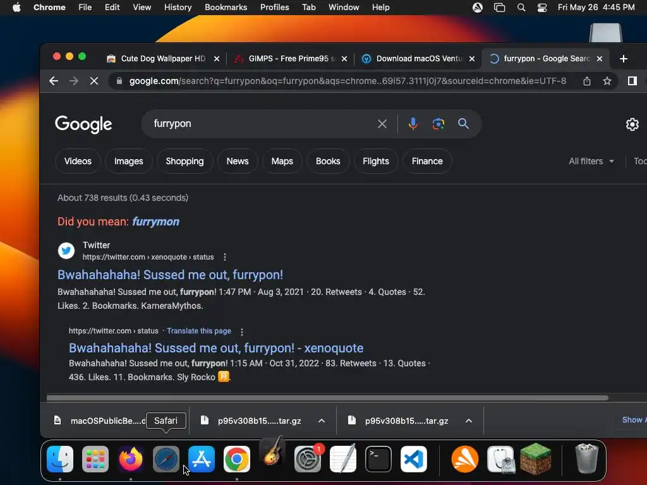
Task: Open TextEdit from the dock
Action: [x=343, y=459]
